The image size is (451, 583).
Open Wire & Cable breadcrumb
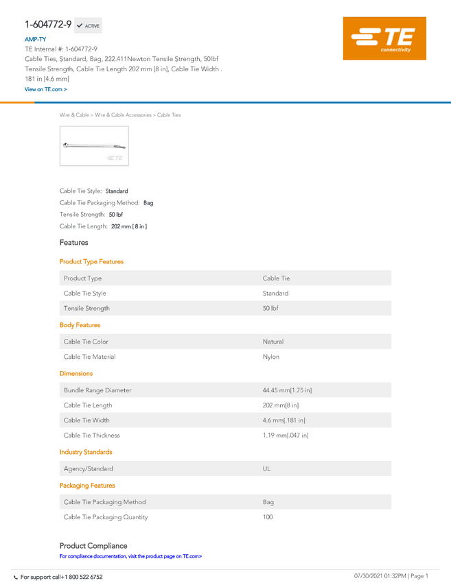(74, 115)
